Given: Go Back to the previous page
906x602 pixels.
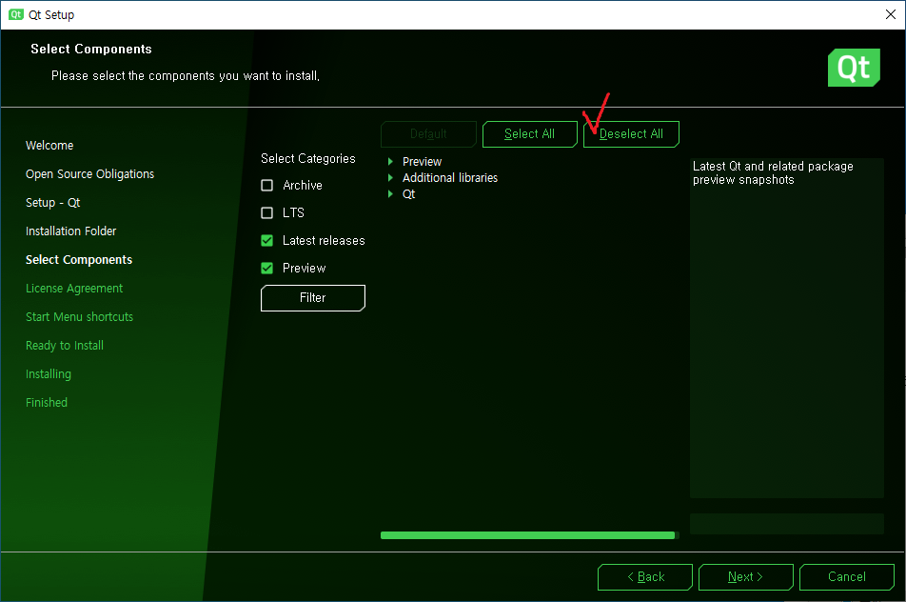Looking at the screenshot, I should [645, 577].
